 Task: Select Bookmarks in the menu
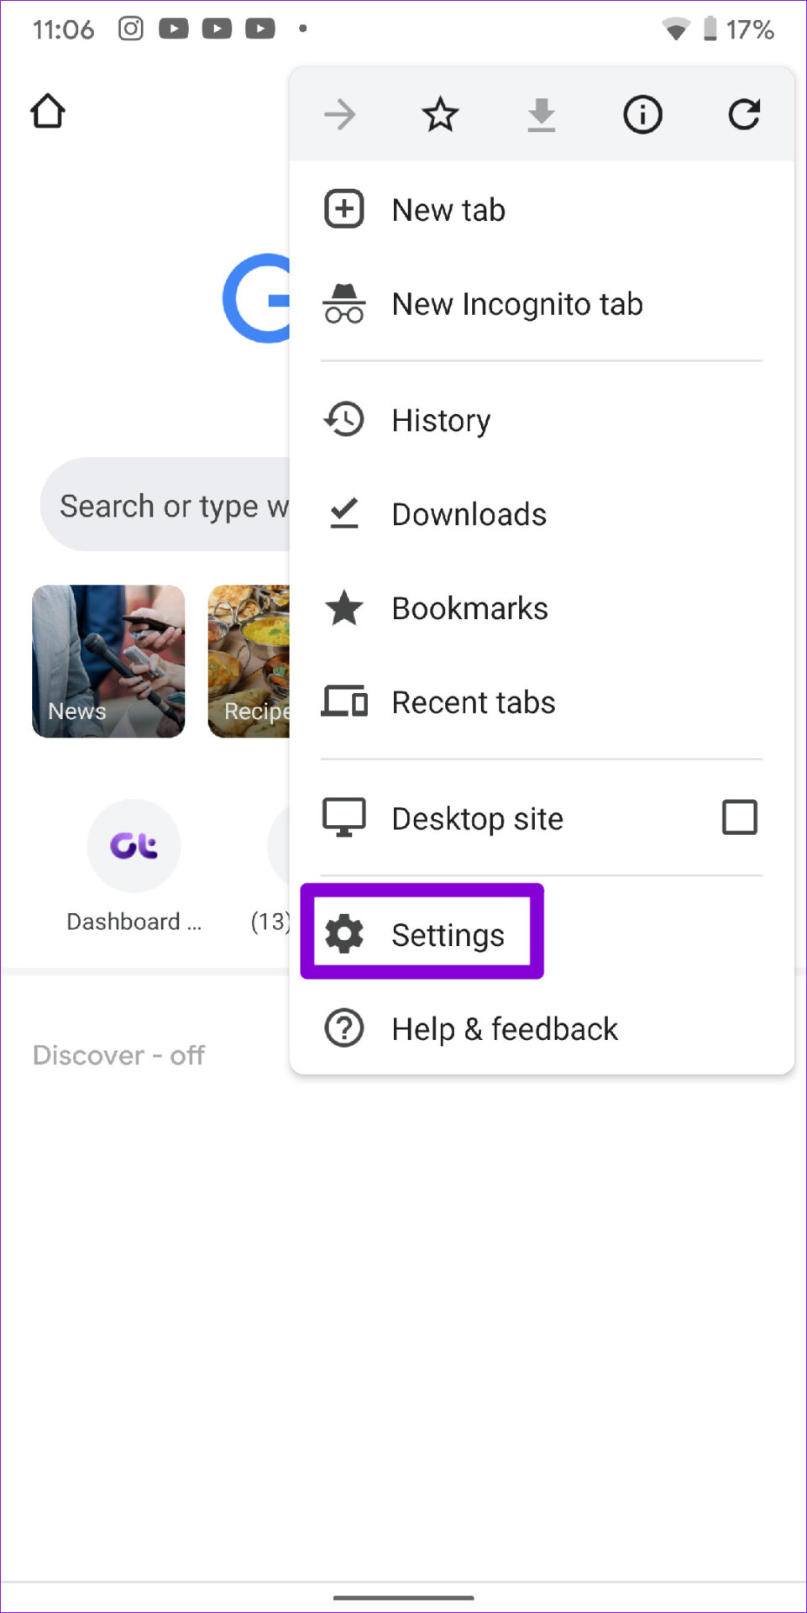coord(542,608)
